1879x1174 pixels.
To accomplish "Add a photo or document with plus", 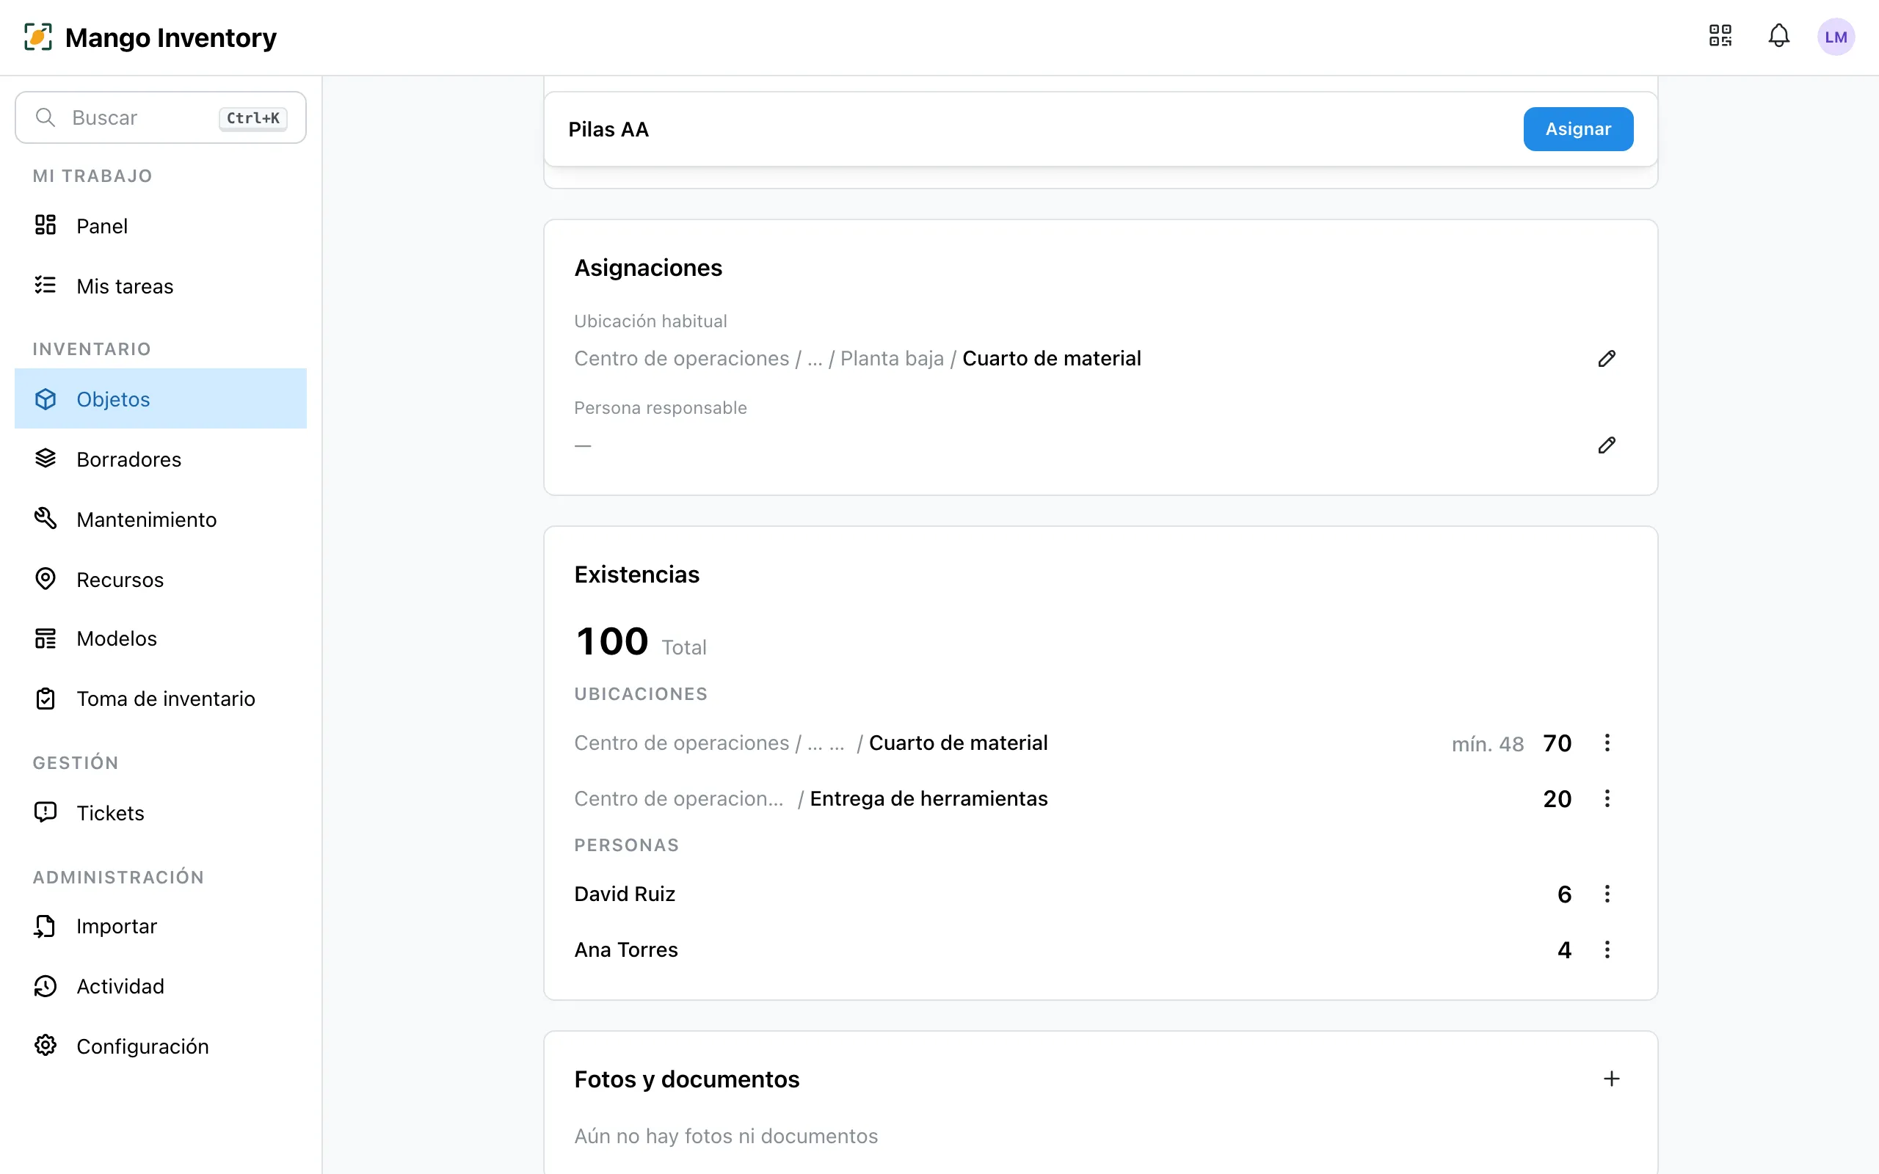I will click(x=1611, y=1079).
